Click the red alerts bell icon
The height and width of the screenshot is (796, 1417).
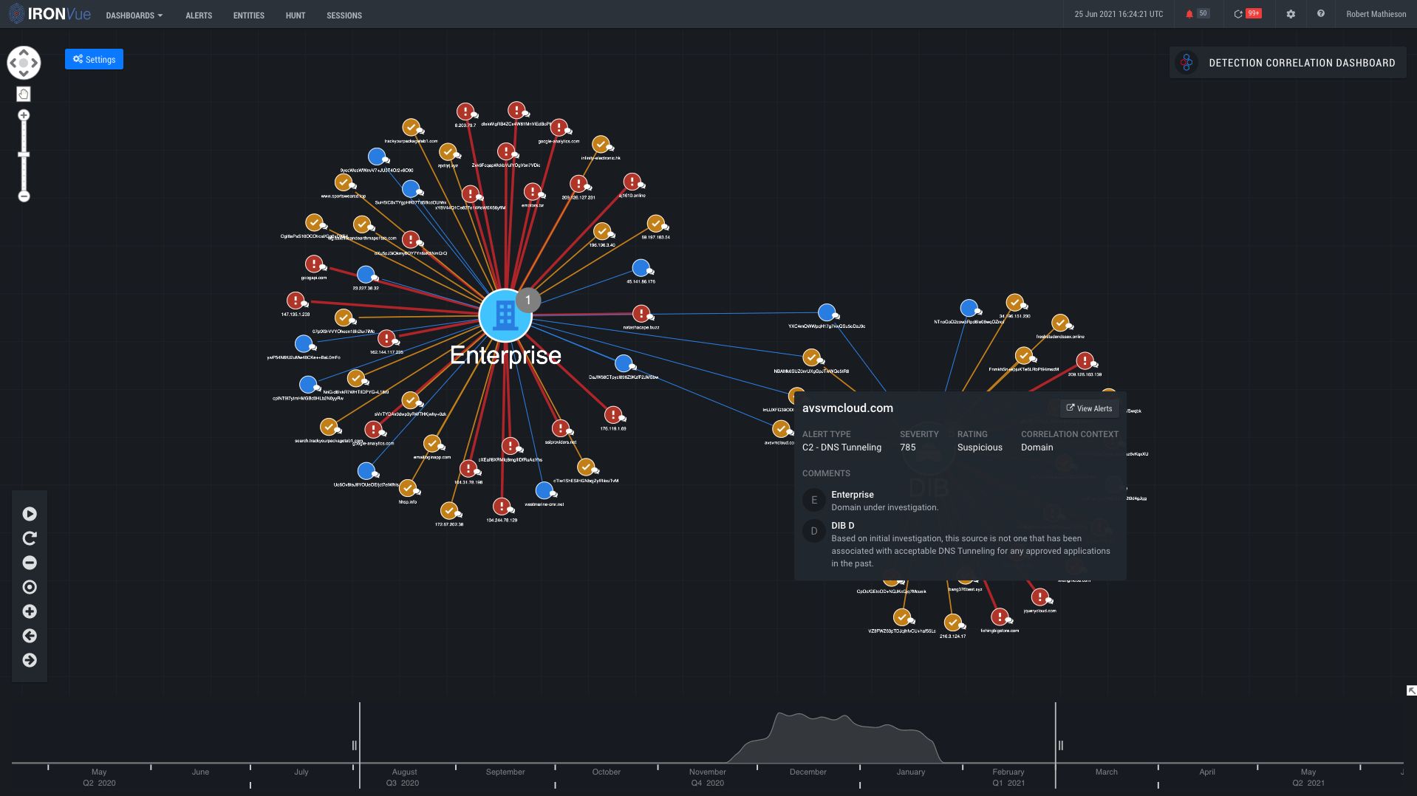pyautogui.click(x=1189, y=14)
